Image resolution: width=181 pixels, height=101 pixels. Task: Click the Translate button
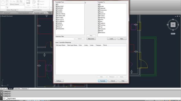point(102,81)
